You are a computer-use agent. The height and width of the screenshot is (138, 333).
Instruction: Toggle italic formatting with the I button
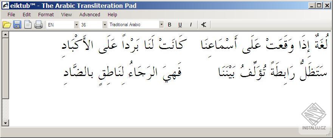click(191, 25)
